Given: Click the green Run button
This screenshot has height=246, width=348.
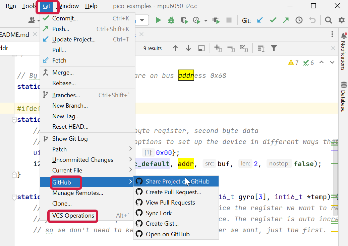Looking at the screenshot, I should (x=159, y=20).
